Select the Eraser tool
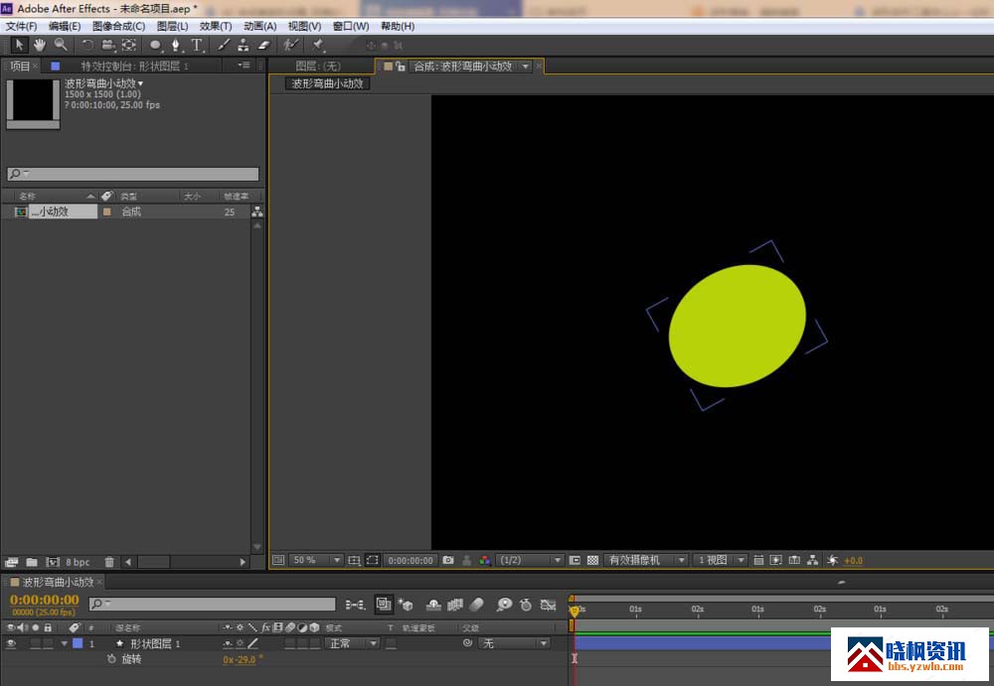 point(263,45)
